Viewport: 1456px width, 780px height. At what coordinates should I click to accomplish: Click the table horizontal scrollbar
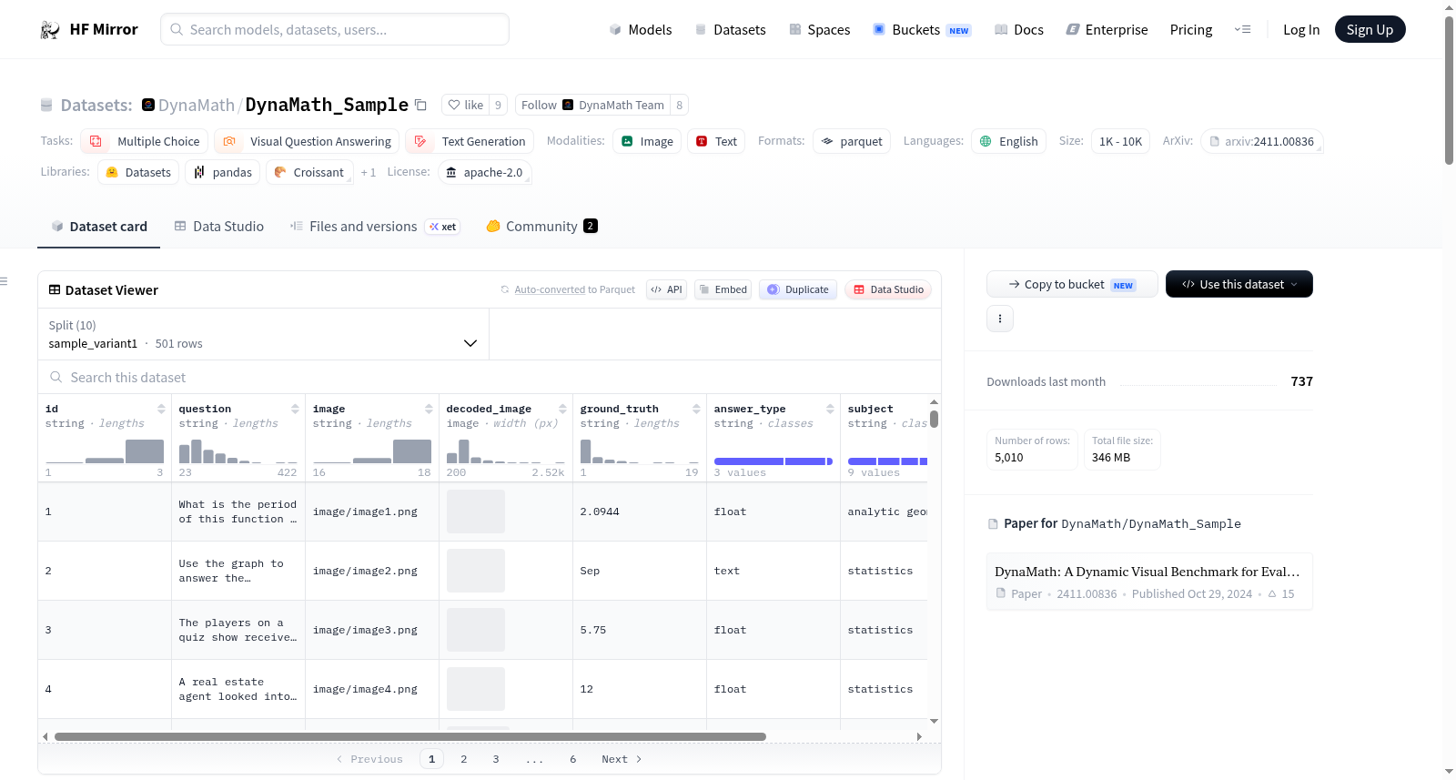point(409,736)
